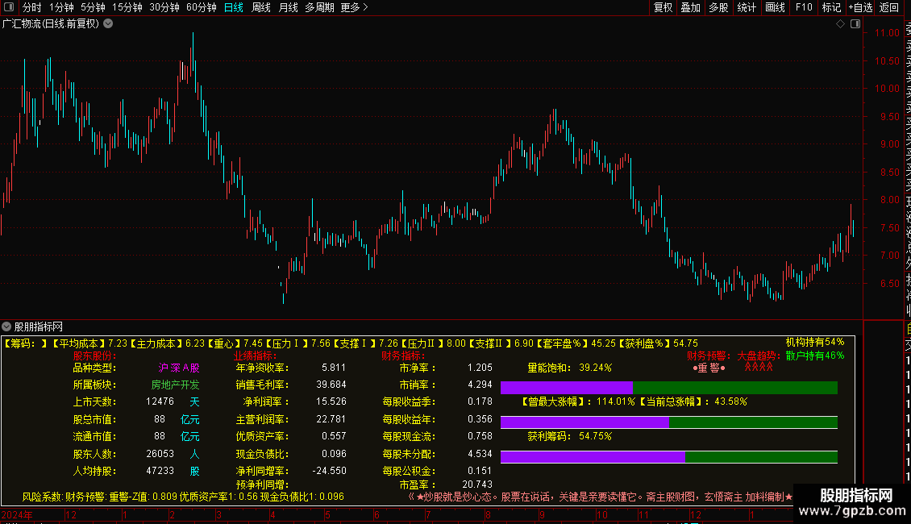Click the 股东人数 value 26053
The image size is (911, 524).
pyautogui.click(x=160, y=454)
